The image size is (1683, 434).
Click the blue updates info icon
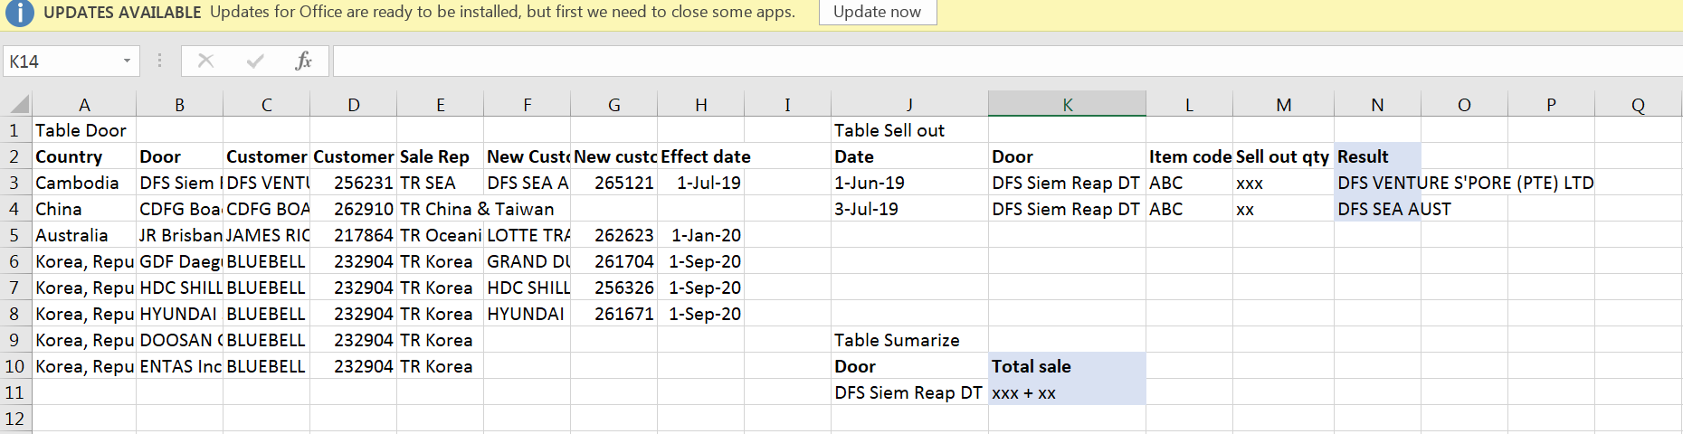pyautogui.click(x=19, y=13)
